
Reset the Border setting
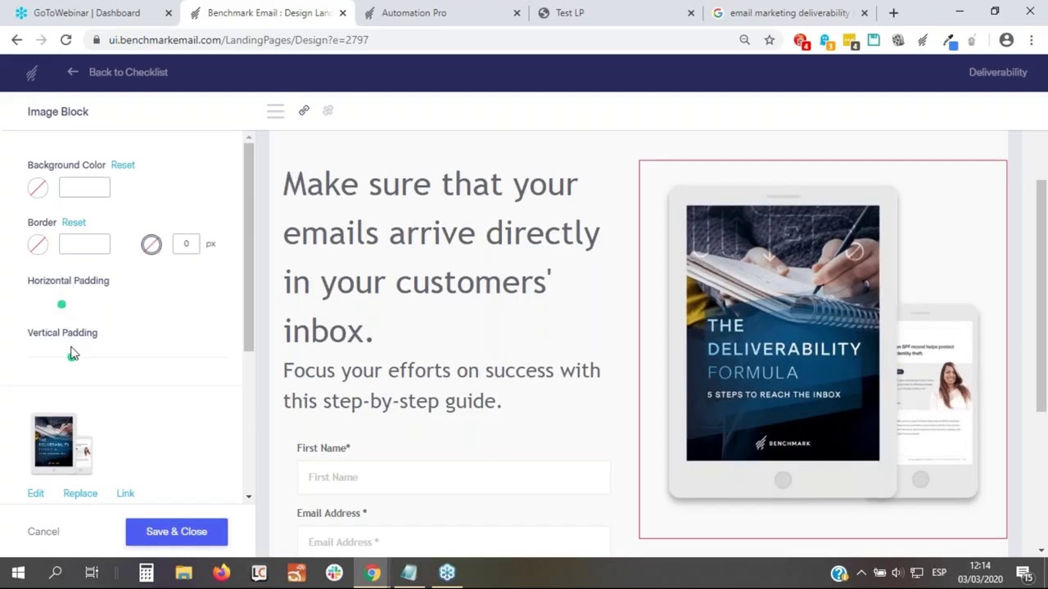pos(74,223)
